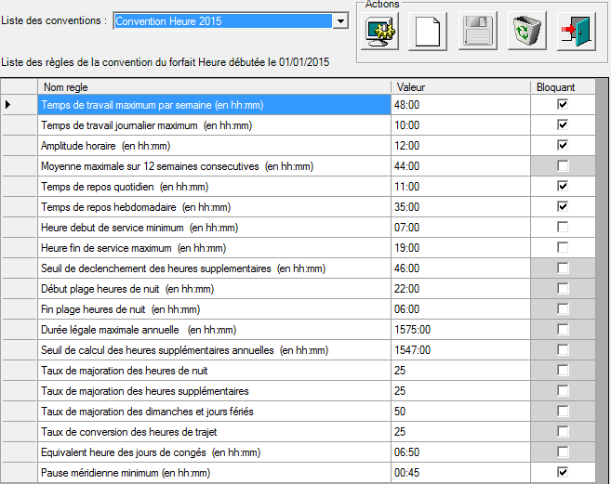Click the current row arrow indicator
The image size is (611, 484).
tap(8, 105)
